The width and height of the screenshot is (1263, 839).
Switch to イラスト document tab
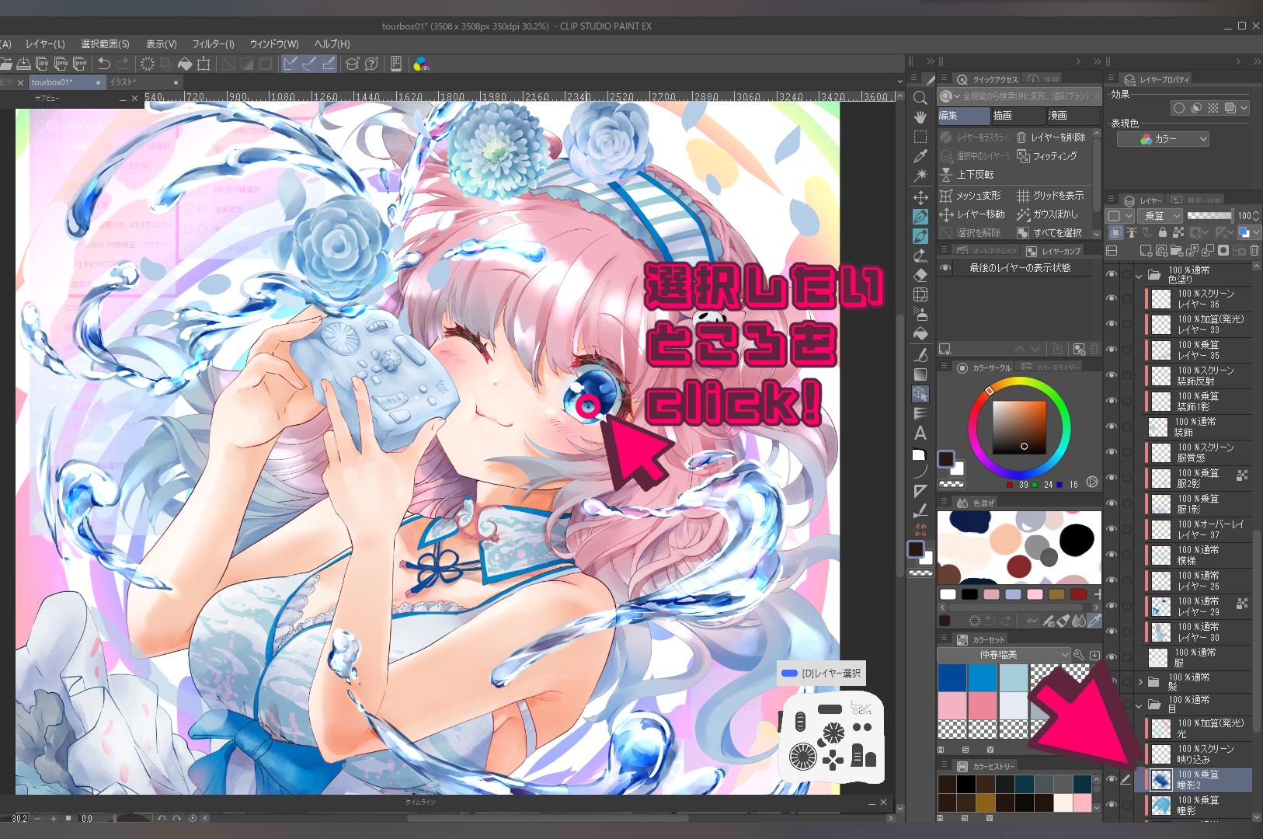pyautogui.click(x=144, y=82)
